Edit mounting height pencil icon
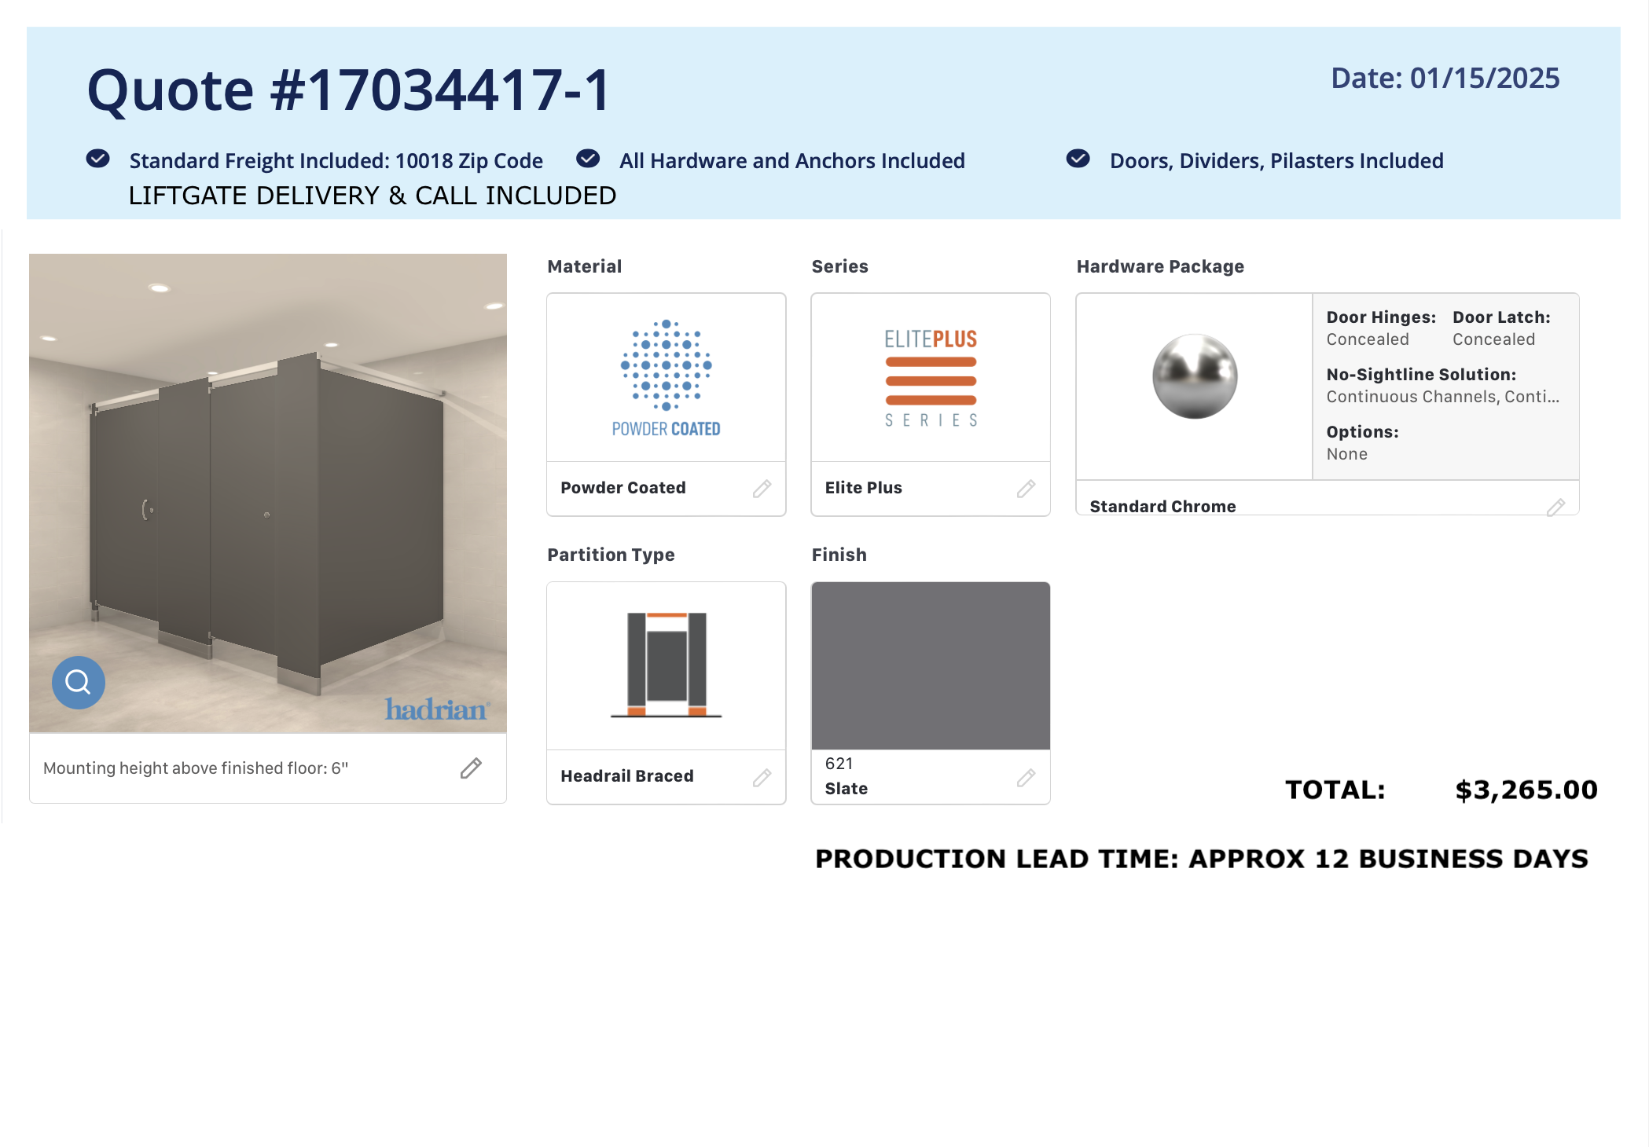Screen dimensions: 1649x1147 point(471,768)
